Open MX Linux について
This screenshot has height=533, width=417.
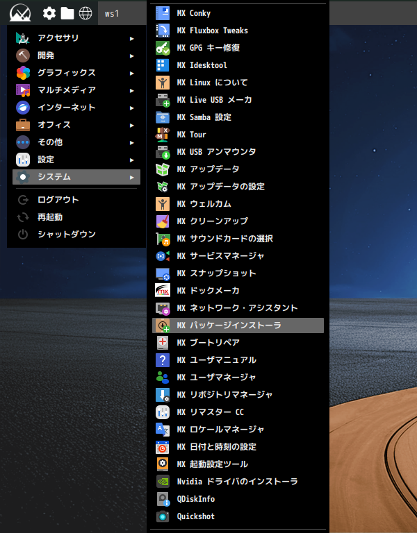click(x=238, y=83)
